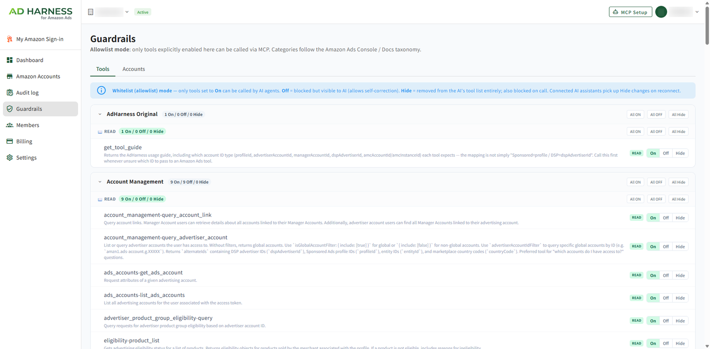Viewport: 710px width, 349px height.
Task: Open the organization selector dropdown
Action: click(108, 12)
